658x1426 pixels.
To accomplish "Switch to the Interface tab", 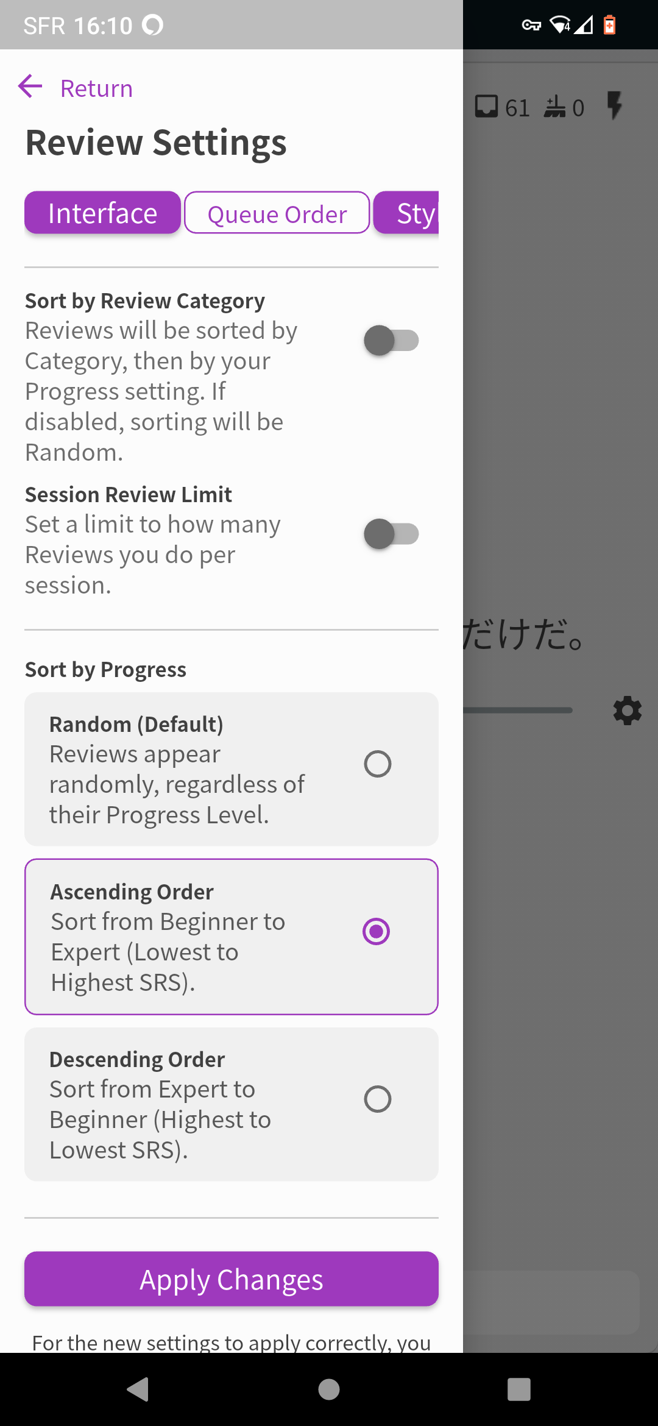I will pos(102,213).
